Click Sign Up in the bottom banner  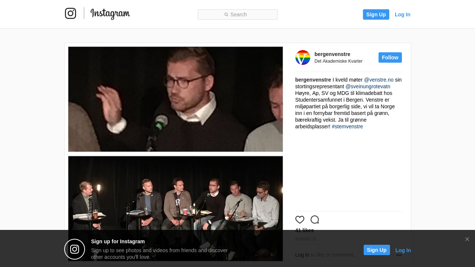coord(377,250)
